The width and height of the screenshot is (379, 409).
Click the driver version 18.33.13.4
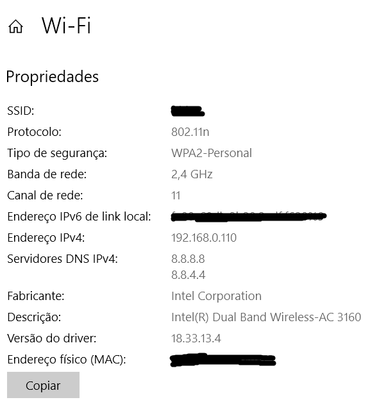[x=196, y=338]
